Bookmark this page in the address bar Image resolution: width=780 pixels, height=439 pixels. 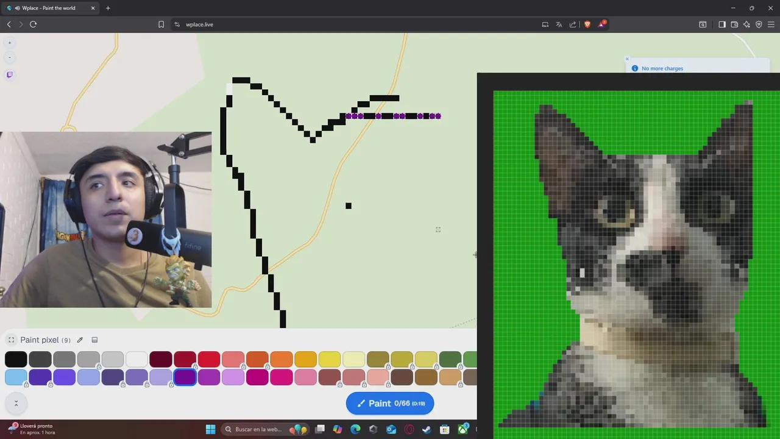(161, 24)
